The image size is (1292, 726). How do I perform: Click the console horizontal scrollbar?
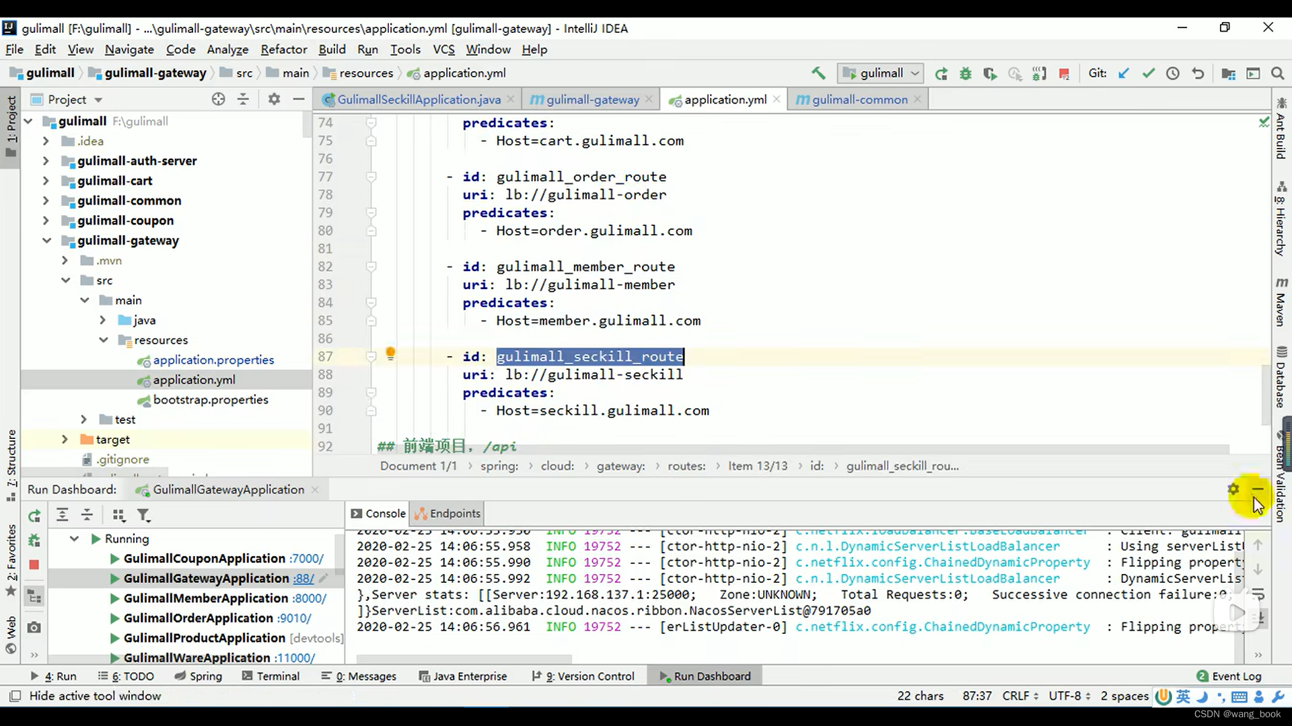(464, 659)
